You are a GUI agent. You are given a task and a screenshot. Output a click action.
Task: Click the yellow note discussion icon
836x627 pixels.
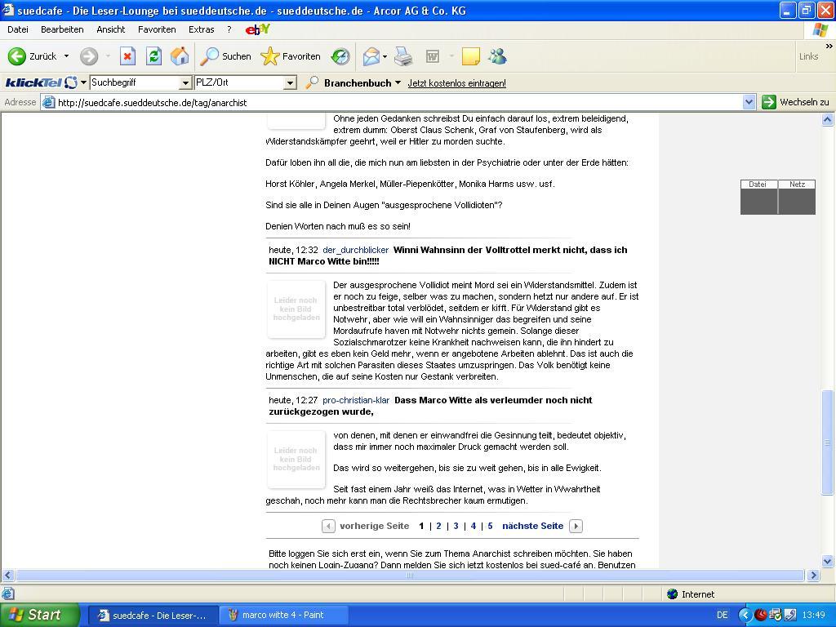(x=471, y=56)
